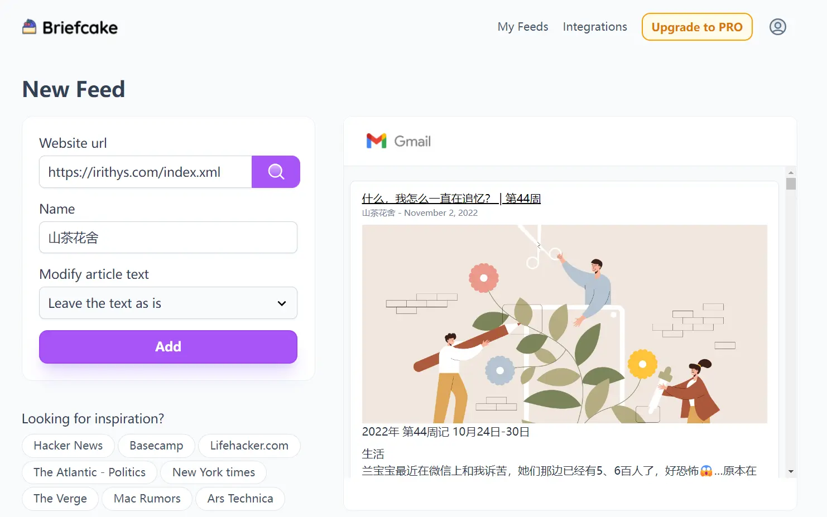827x517 pixels.
Task: Open the Modify article text dropdown
Action: click(x=168, y=303)
